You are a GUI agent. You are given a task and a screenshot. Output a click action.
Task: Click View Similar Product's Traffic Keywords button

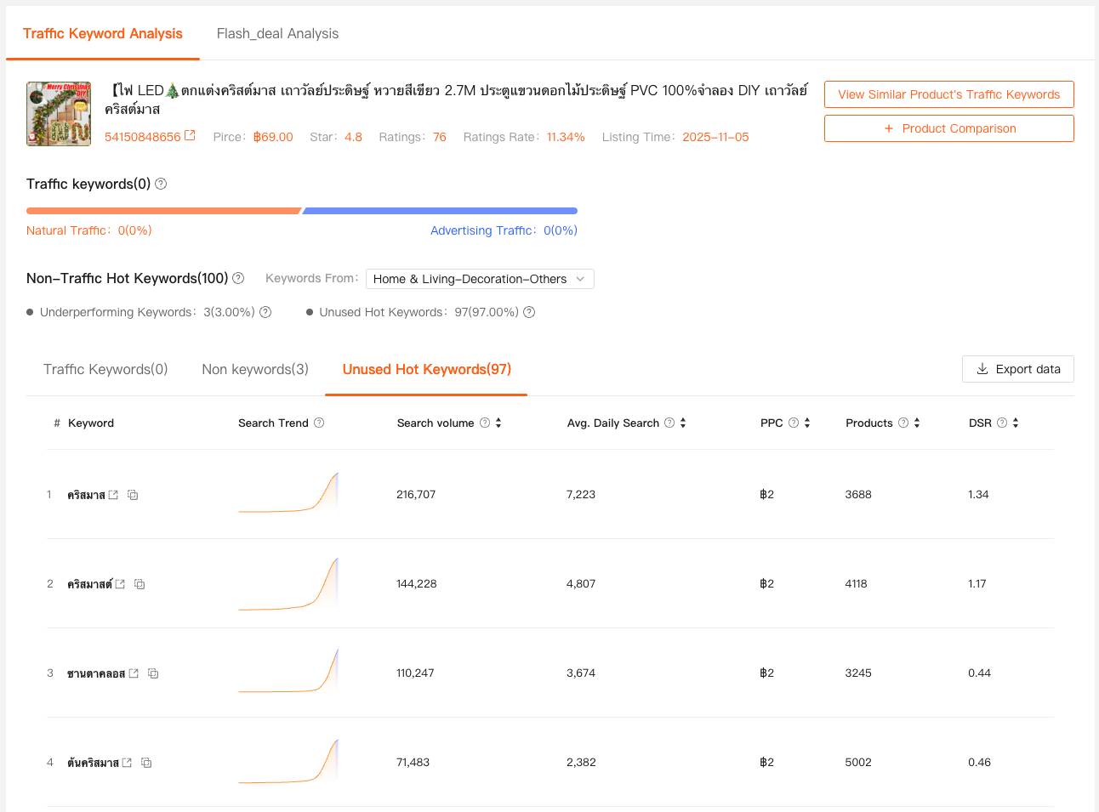(x=948, y=94)
